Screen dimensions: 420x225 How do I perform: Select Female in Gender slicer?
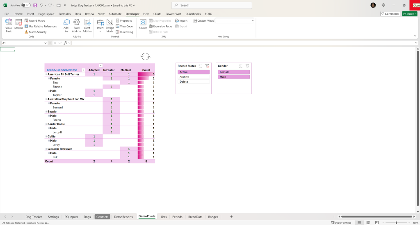(x=233, y=72)
